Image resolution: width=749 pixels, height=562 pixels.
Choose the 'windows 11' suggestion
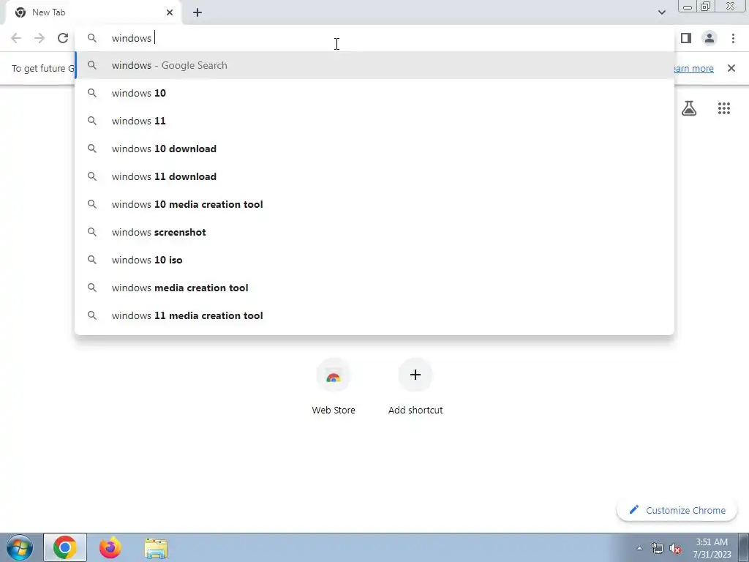[x=374, y=121]
